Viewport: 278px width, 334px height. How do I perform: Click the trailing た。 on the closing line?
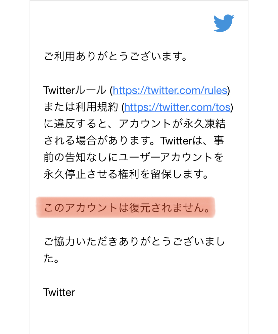coord(51,258)
